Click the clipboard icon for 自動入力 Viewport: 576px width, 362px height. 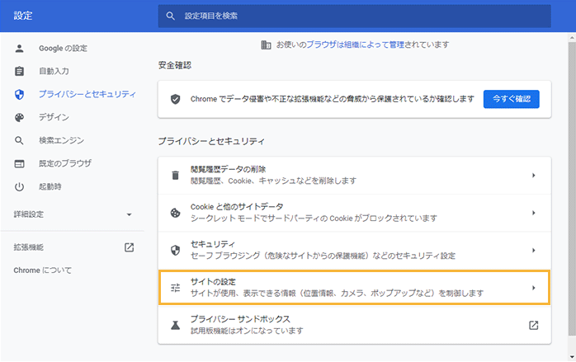[x=20, y=72]
